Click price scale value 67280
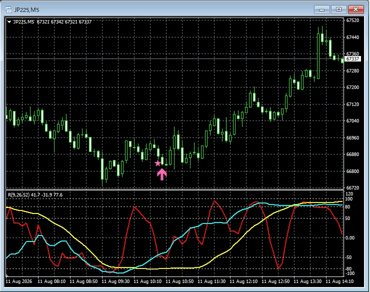This screenshot has height=292, width=370. coord(352,71)
